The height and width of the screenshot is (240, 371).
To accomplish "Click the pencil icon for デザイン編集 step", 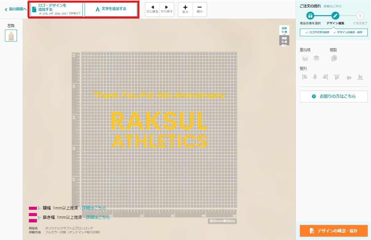I will pyautogui.click(x=335, y=16).
